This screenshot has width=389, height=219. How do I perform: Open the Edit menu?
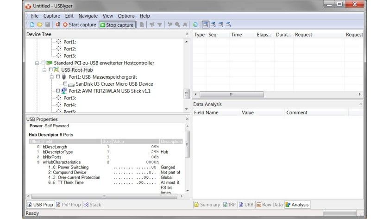pos(69,16)
